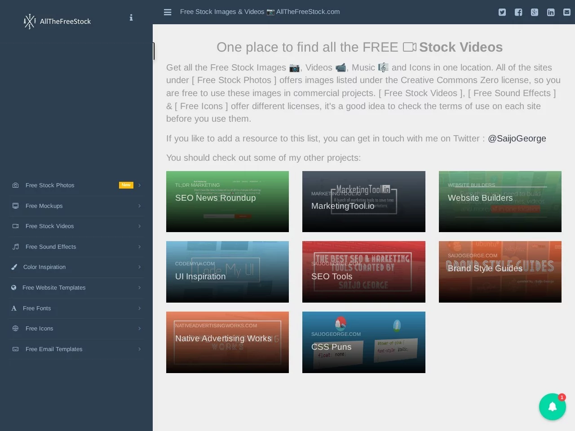Screen dimensions: 575x431
Task: Open the CSS Puns project card
Action: click(x=363, y=342)
